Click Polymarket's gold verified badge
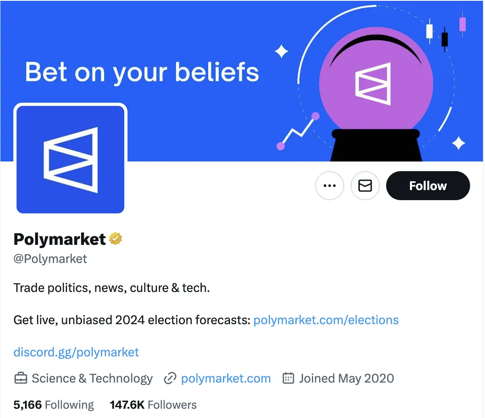485x418 pixels. click(x=116, y=239)
